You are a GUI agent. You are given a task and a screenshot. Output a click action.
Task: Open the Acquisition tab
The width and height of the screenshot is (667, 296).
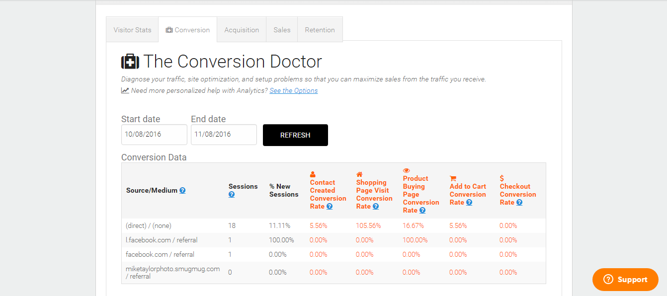pyautogui.click(x=242, y=30)
